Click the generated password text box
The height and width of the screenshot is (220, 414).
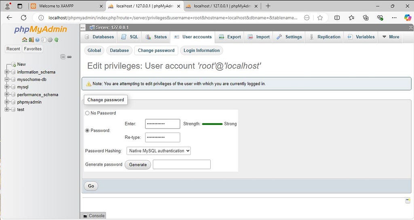coord(182,164)
